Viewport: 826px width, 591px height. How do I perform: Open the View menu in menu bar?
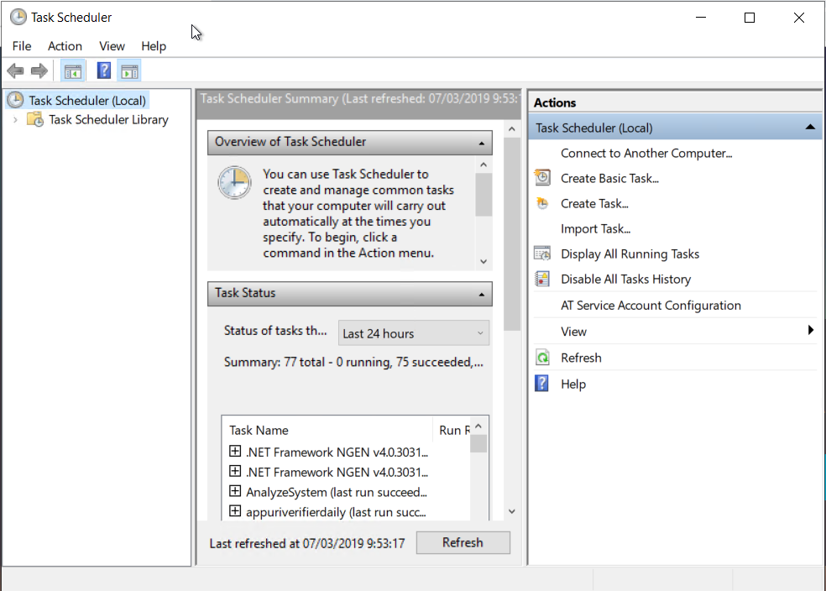click(x=112, y=46)
